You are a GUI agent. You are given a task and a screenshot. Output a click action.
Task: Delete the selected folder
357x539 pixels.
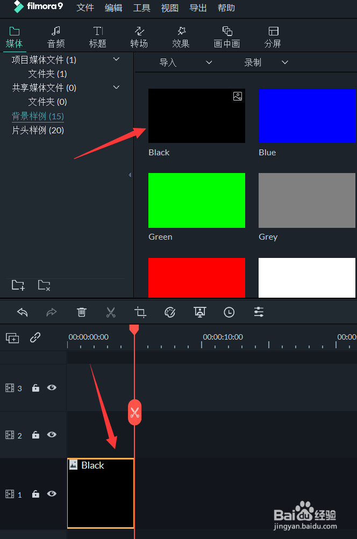point(44,285)
